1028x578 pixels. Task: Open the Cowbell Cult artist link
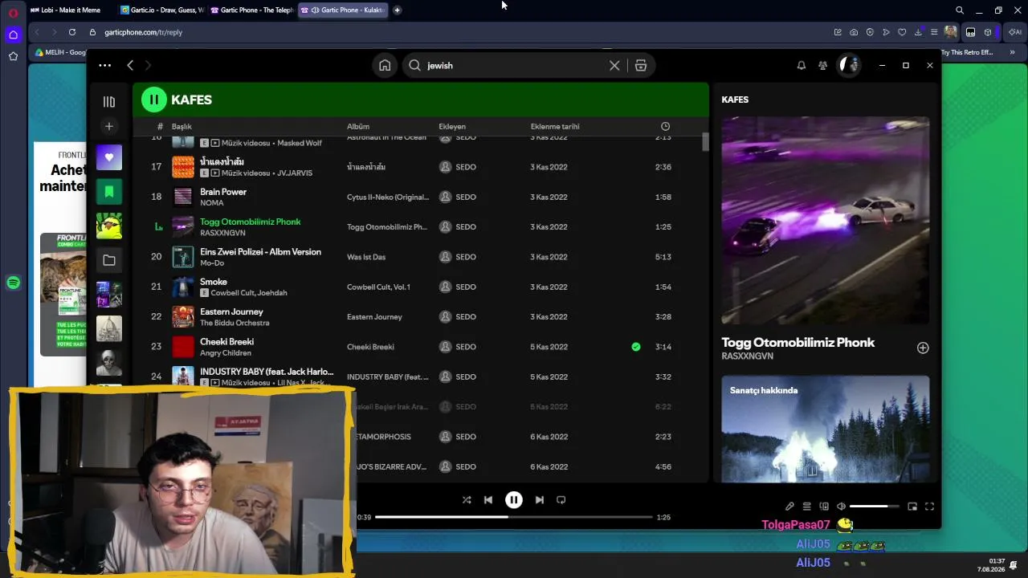pyautogui.click(x=233, y=293)
